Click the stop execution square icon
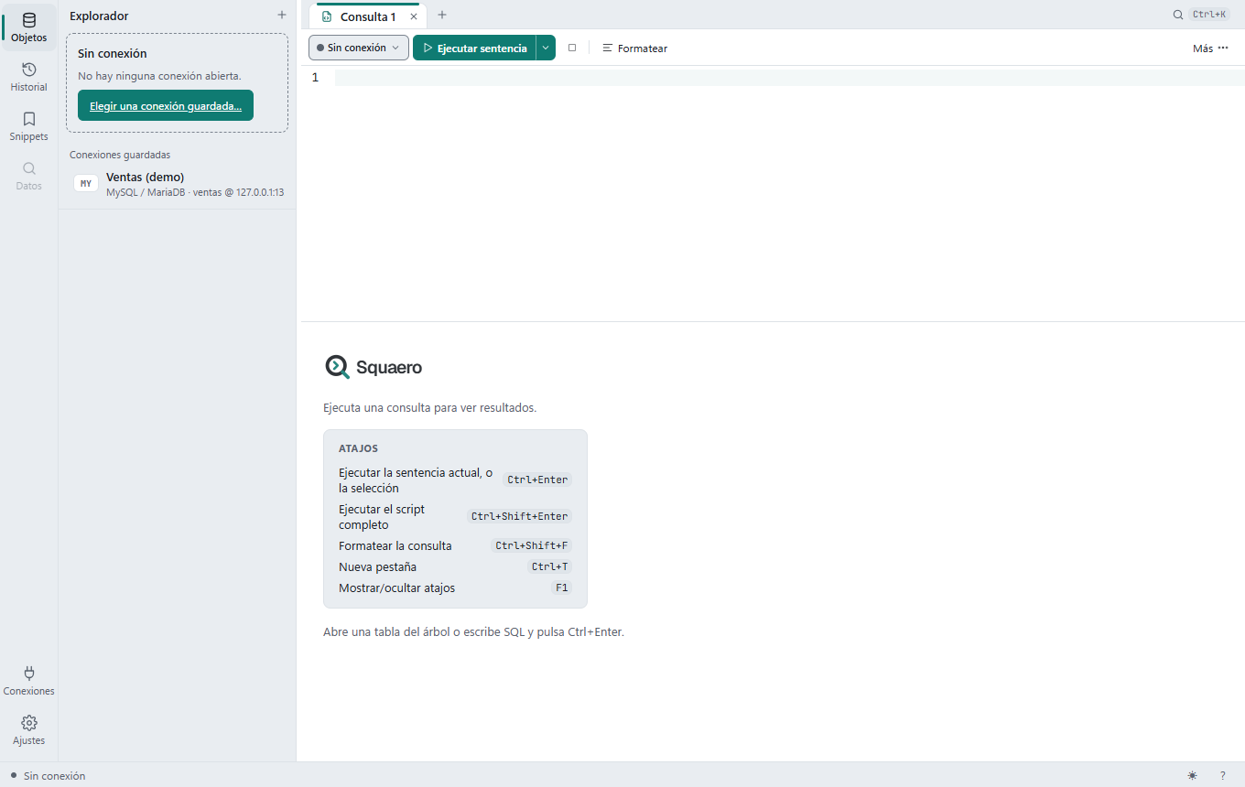Viewport: 1245px width, 787px height. [x=572, y=48]
